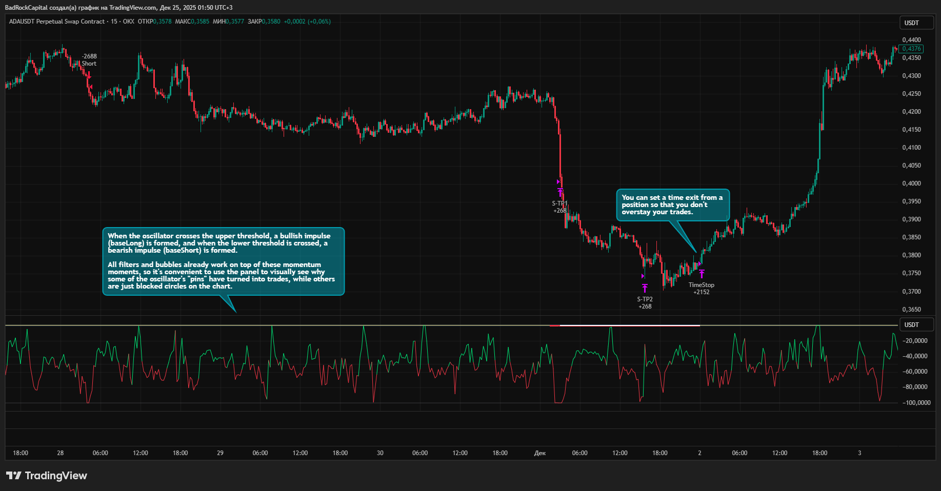This screenshot has width=941, height=491.
Task: Click the 'TimeStop +2152' trade label
Action: (701, 289)
